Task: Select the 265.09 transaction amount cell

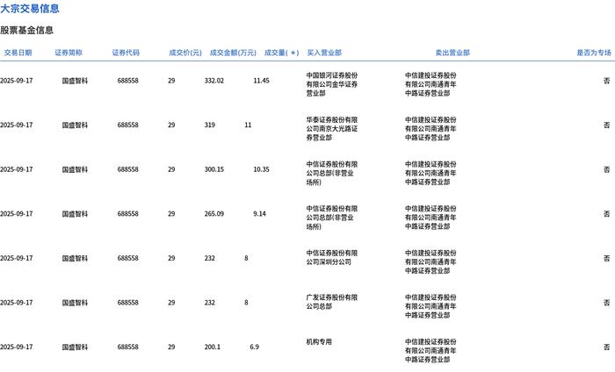Action: coord(214,214)
